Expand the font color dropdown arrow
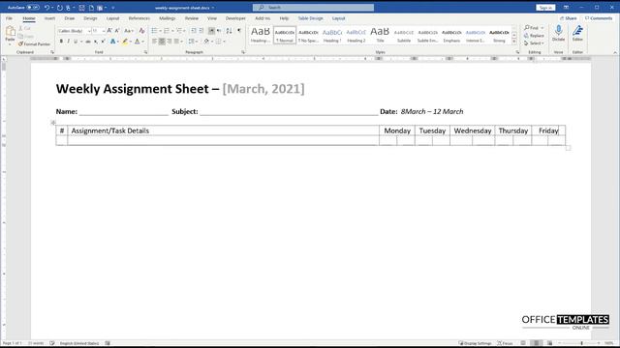Screen dimensions: 620x348 [142, 42]
